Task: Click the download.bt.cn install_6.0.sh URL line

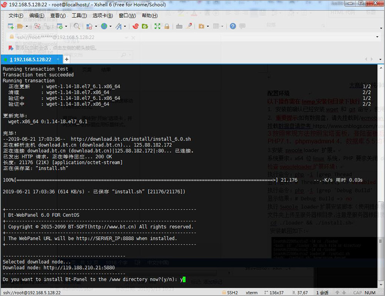Action: point(97,139)
